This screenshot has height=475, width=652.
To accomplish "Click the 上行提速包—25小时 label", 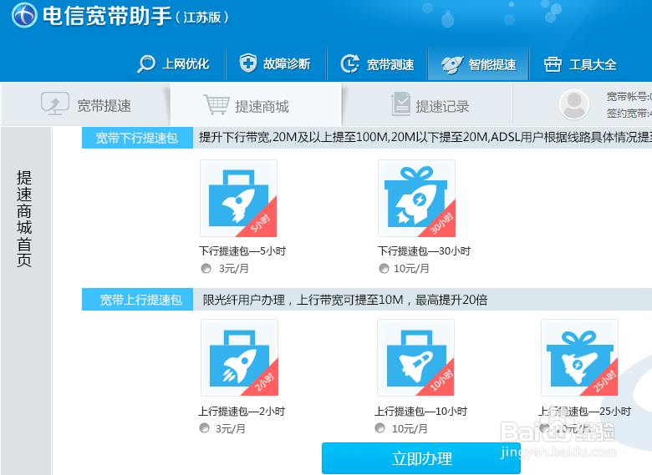I will [584, 411].
